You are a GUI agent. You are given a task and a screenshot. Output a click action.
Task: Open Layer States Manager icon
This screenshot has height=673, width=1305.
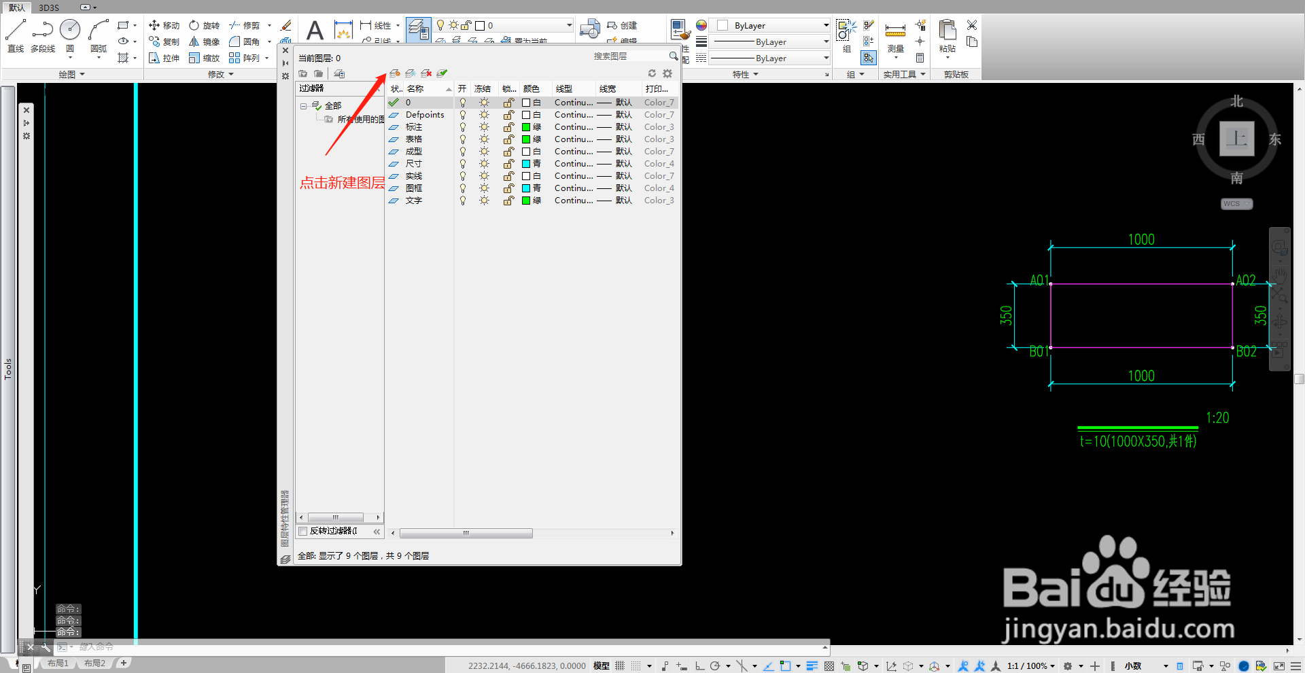(339, 73)
